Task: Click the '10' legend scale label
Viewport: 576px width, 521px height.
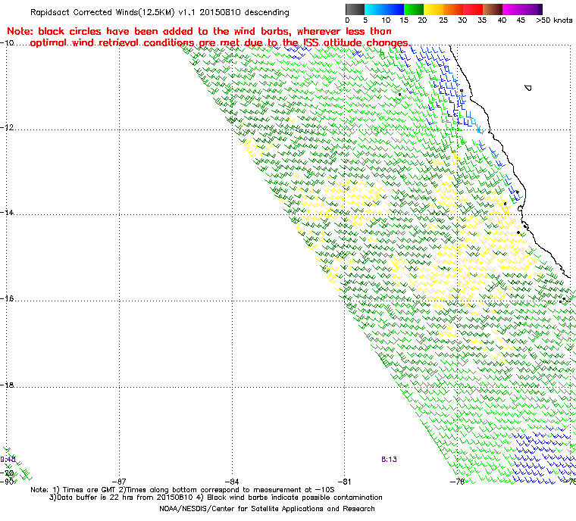Action: coord(386,20)
